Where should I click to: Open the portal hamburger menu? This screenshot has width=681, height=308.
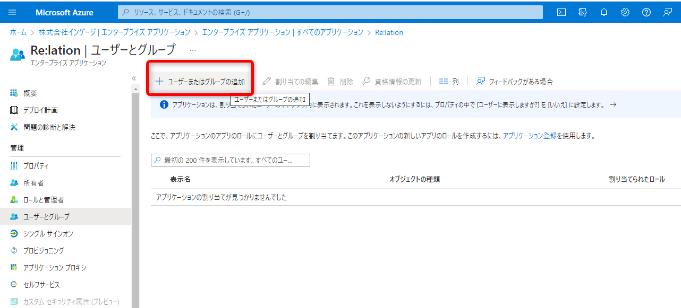pos(13,12)
